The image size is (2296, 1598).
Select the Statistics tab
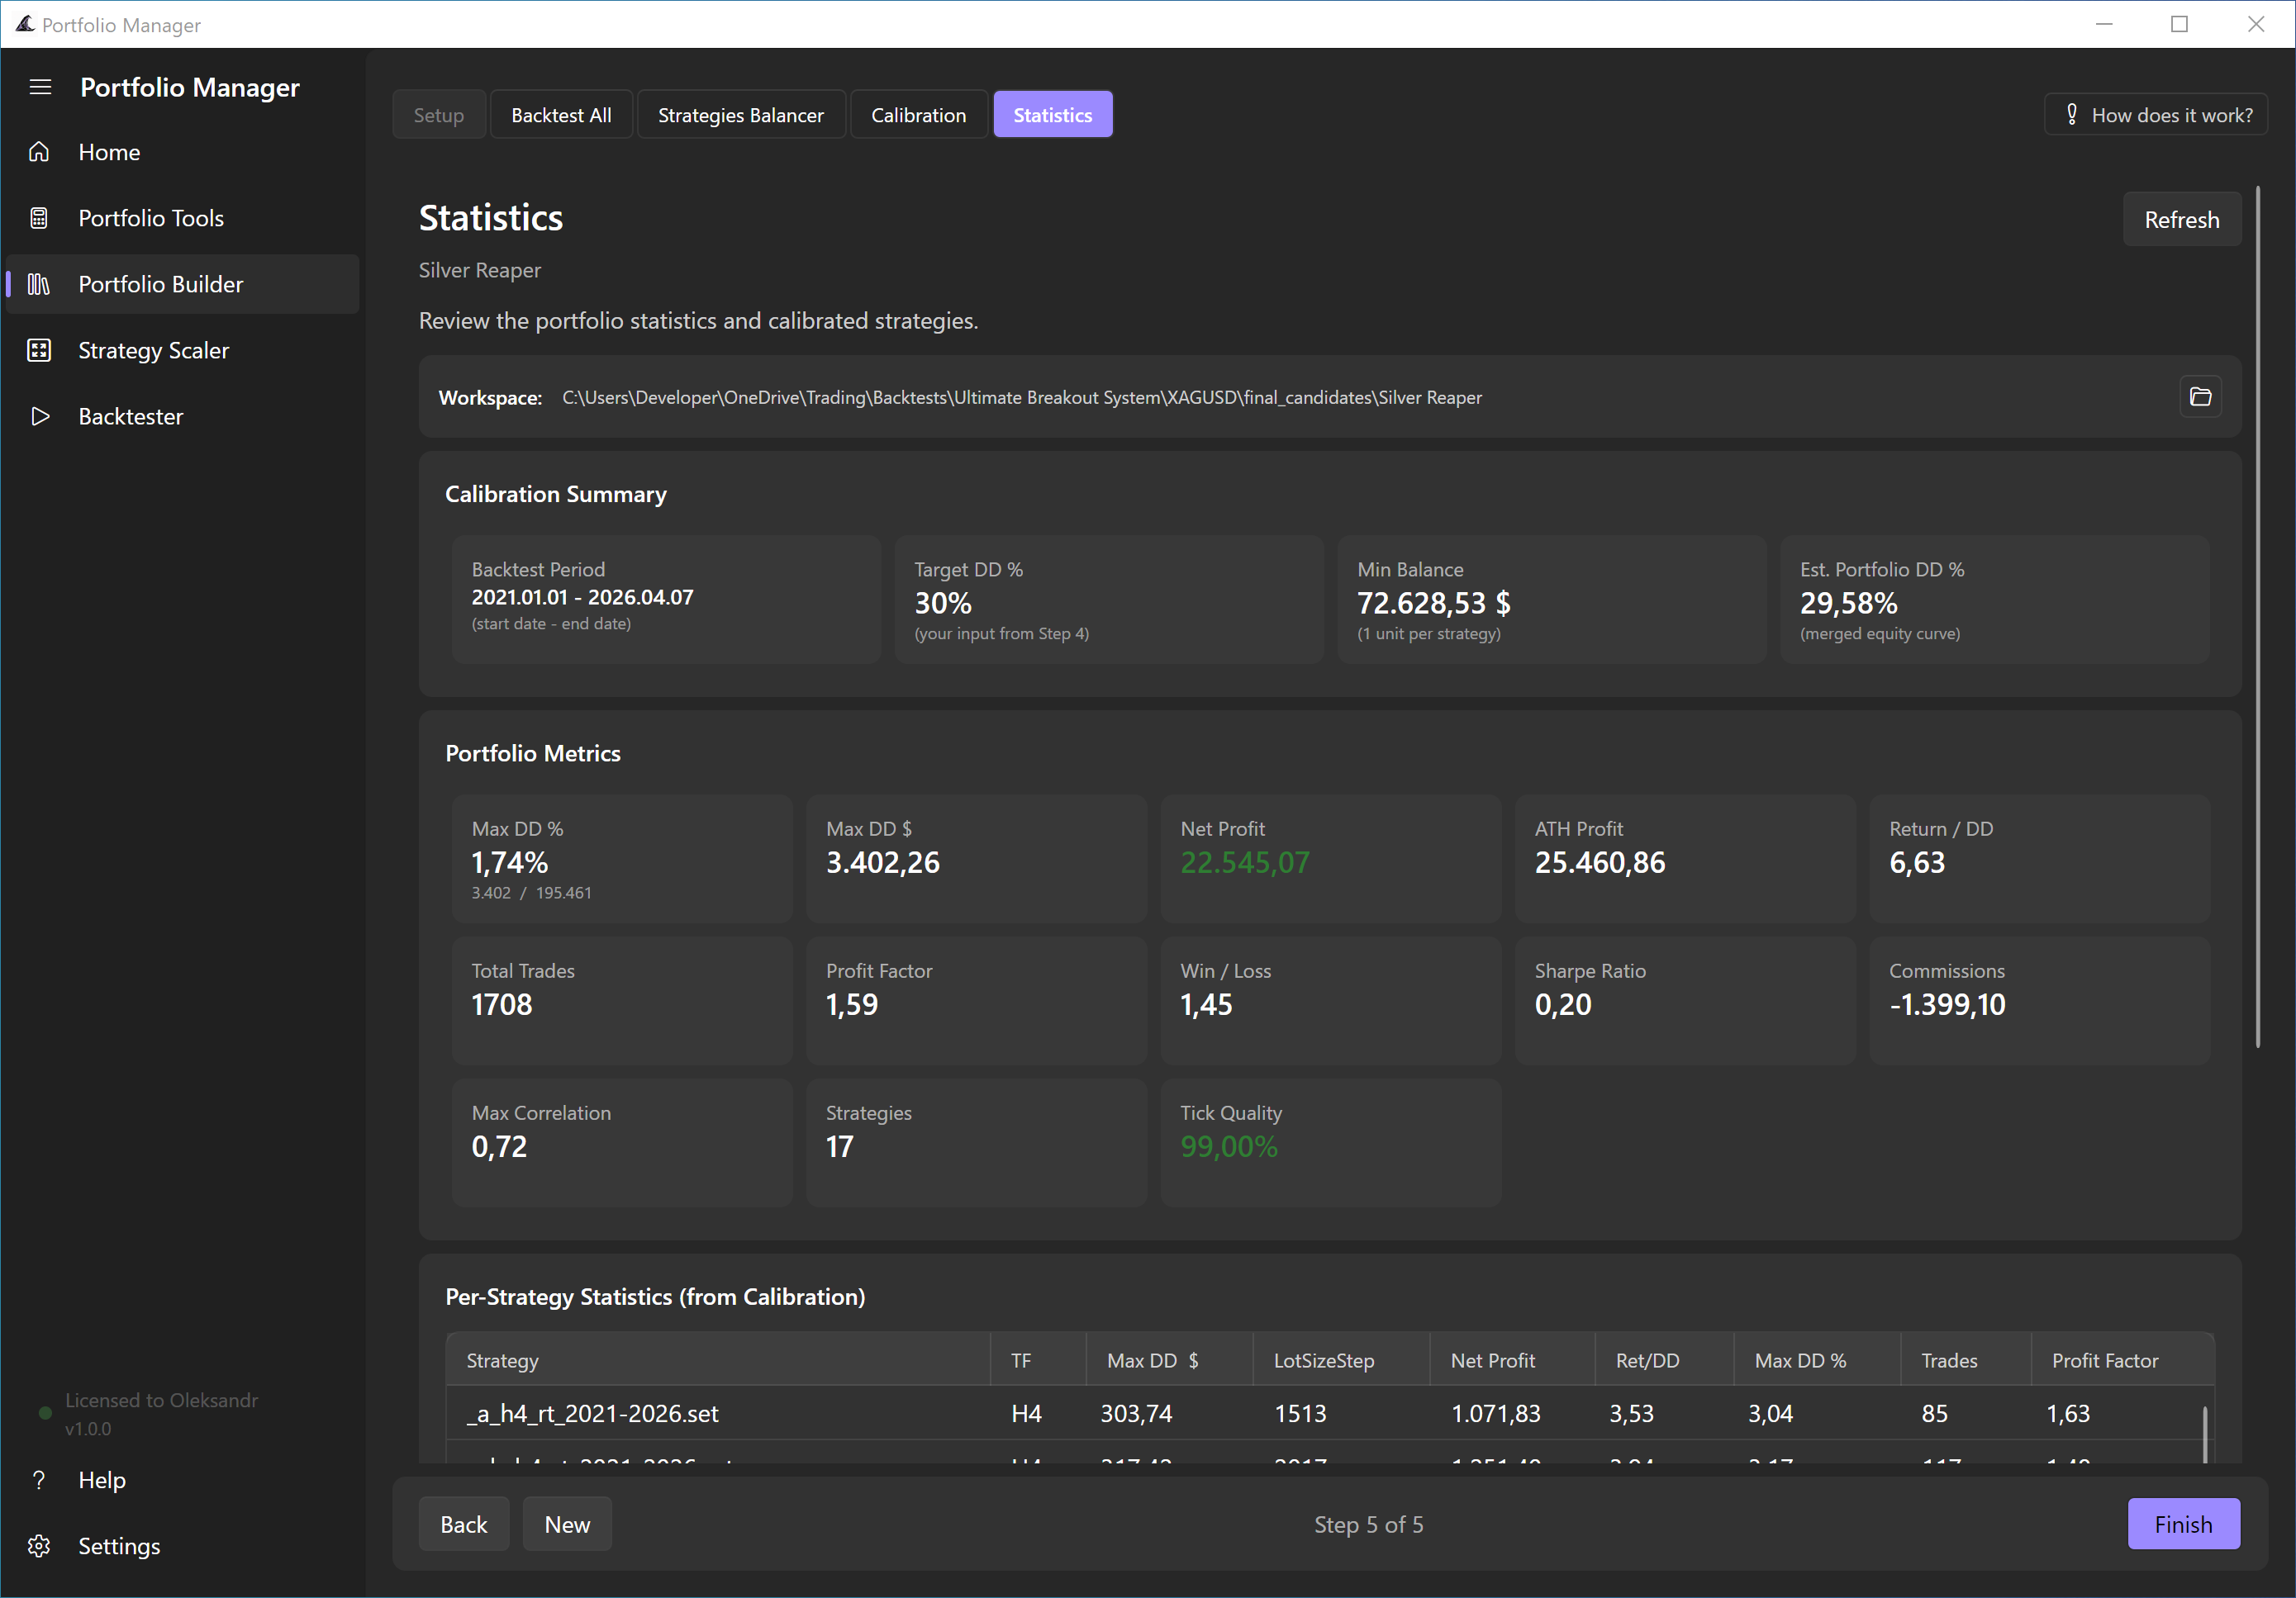(1052, 115)
